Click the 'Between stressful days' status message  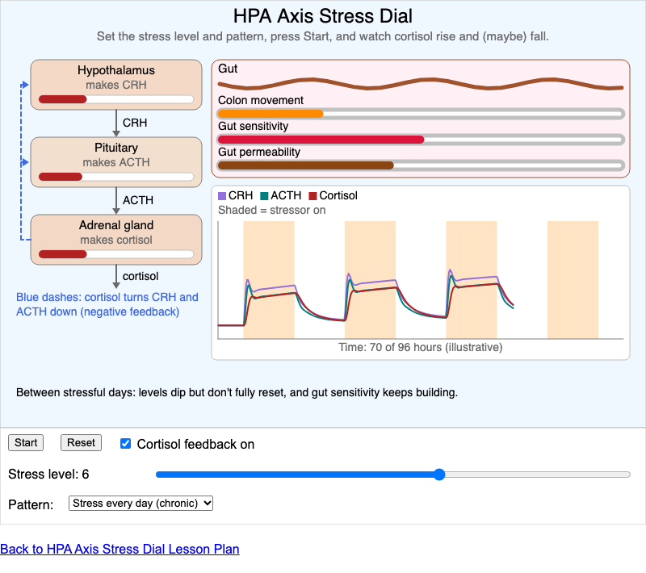(237, 392)
